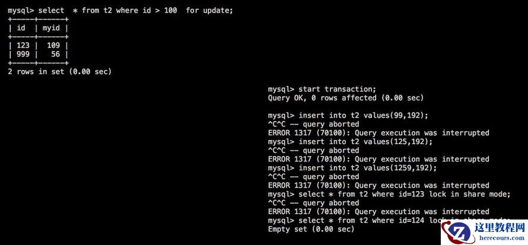The image size is (528, 245).
Task: Select table row with id 999
Action: (38, 54)
